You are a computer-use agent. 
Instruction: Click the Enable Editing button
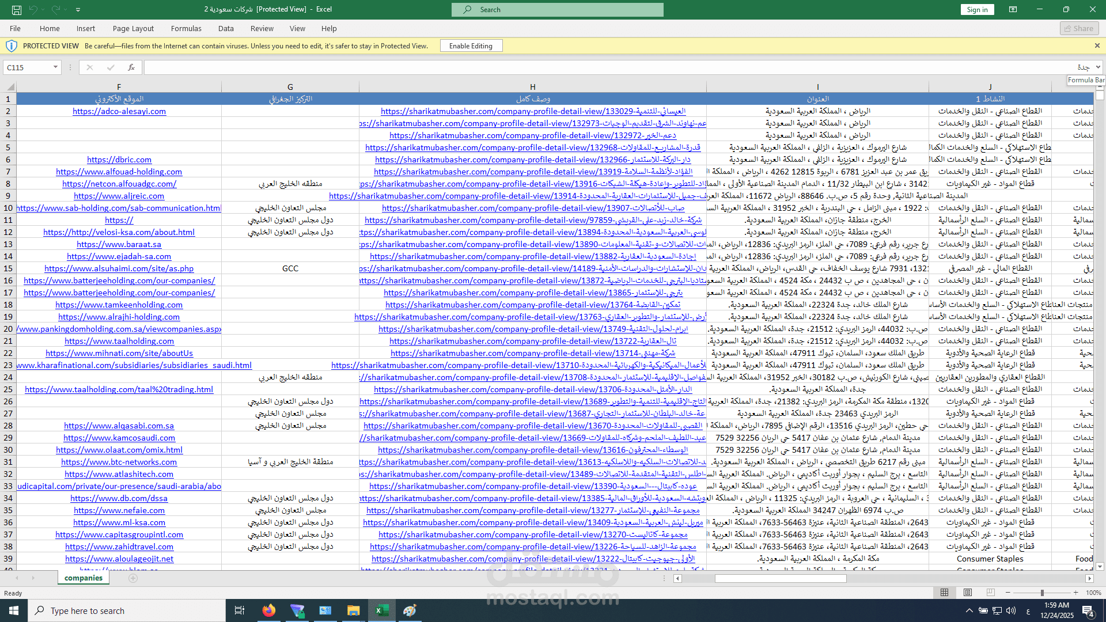click(x=471, y=46)
